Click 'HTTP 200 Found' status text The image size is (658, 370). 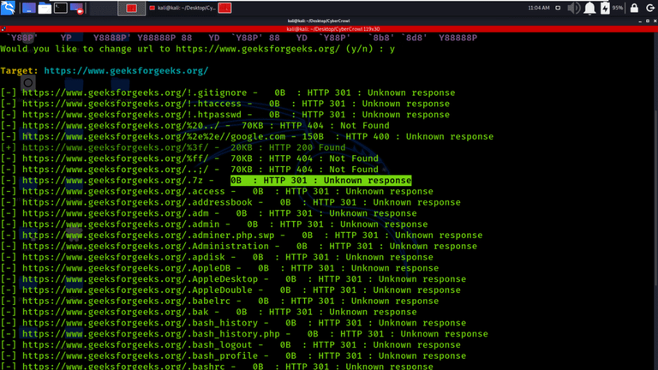[x=308, y=147]
